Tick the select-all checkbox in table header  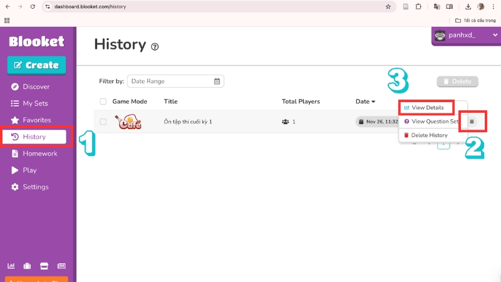point(103,102)
